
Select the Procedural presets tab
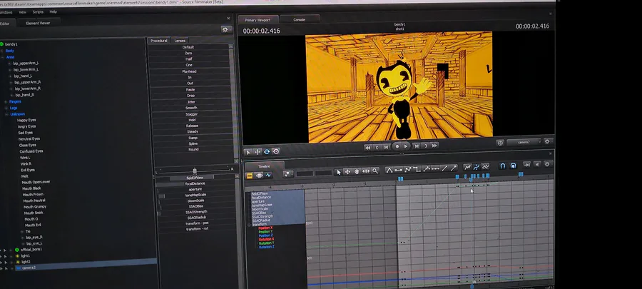pos(159,41)
